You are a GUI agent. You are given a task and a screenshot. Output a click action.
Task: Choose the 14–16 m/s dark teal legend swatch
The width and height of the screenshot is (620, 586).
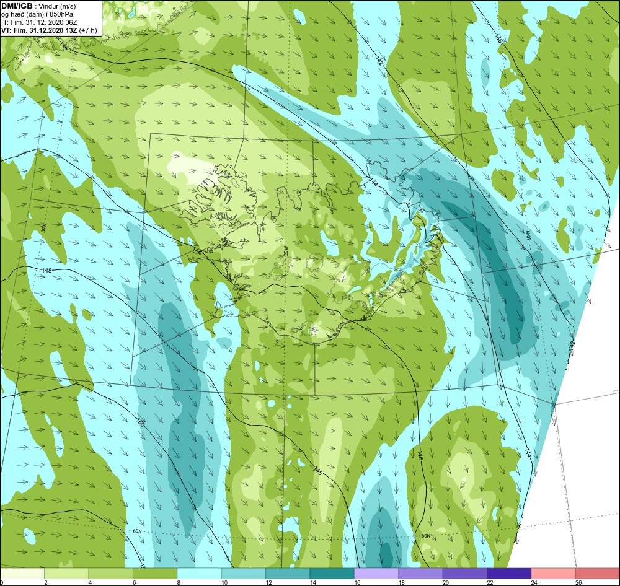point(332,574)
